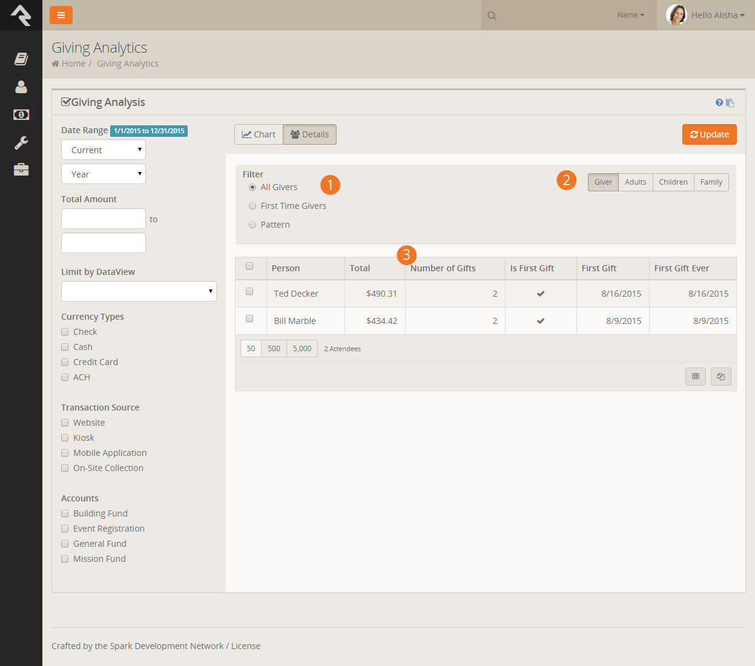
Task: Switch to the Chart tab
Action: [x=259, y=134]
